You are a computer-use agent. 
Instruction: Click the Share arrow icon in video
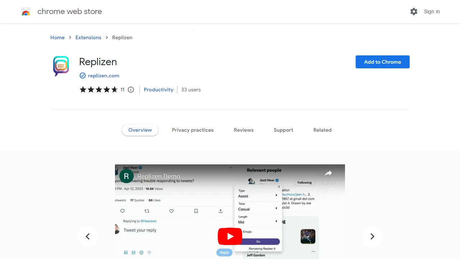(328, 173)
